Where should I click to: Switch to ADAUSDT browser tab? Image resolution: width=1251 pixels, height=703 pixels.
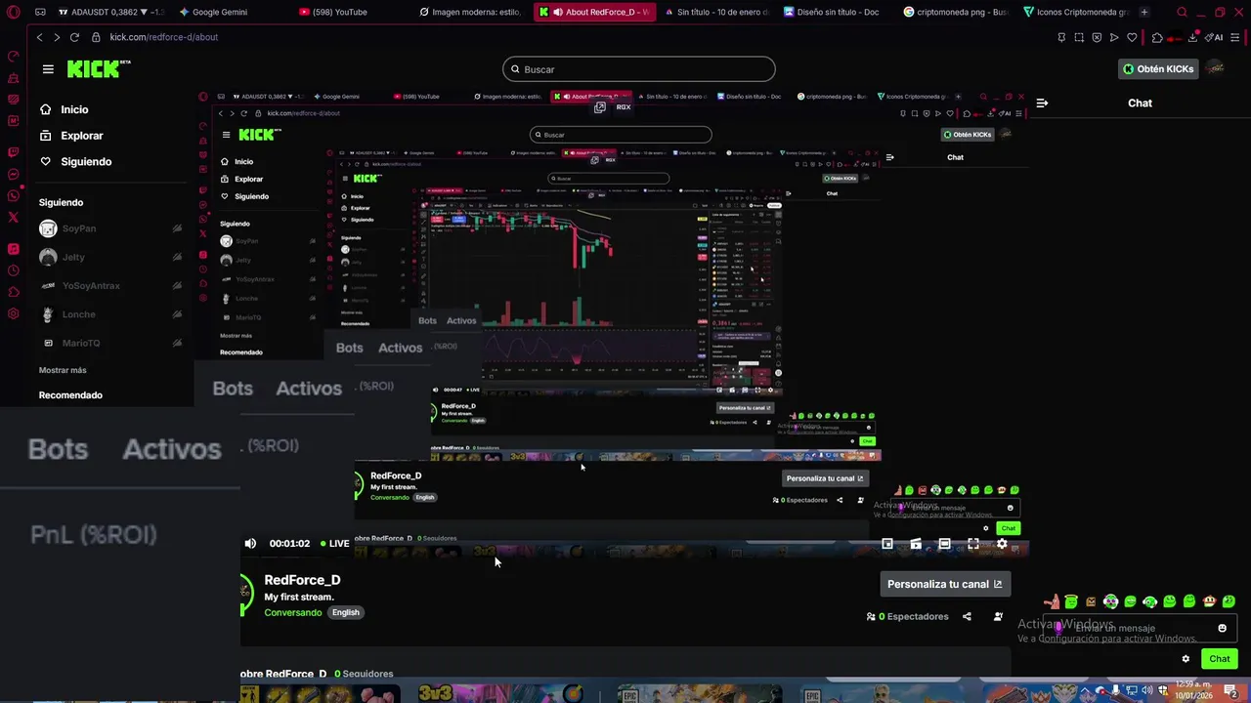109,12
